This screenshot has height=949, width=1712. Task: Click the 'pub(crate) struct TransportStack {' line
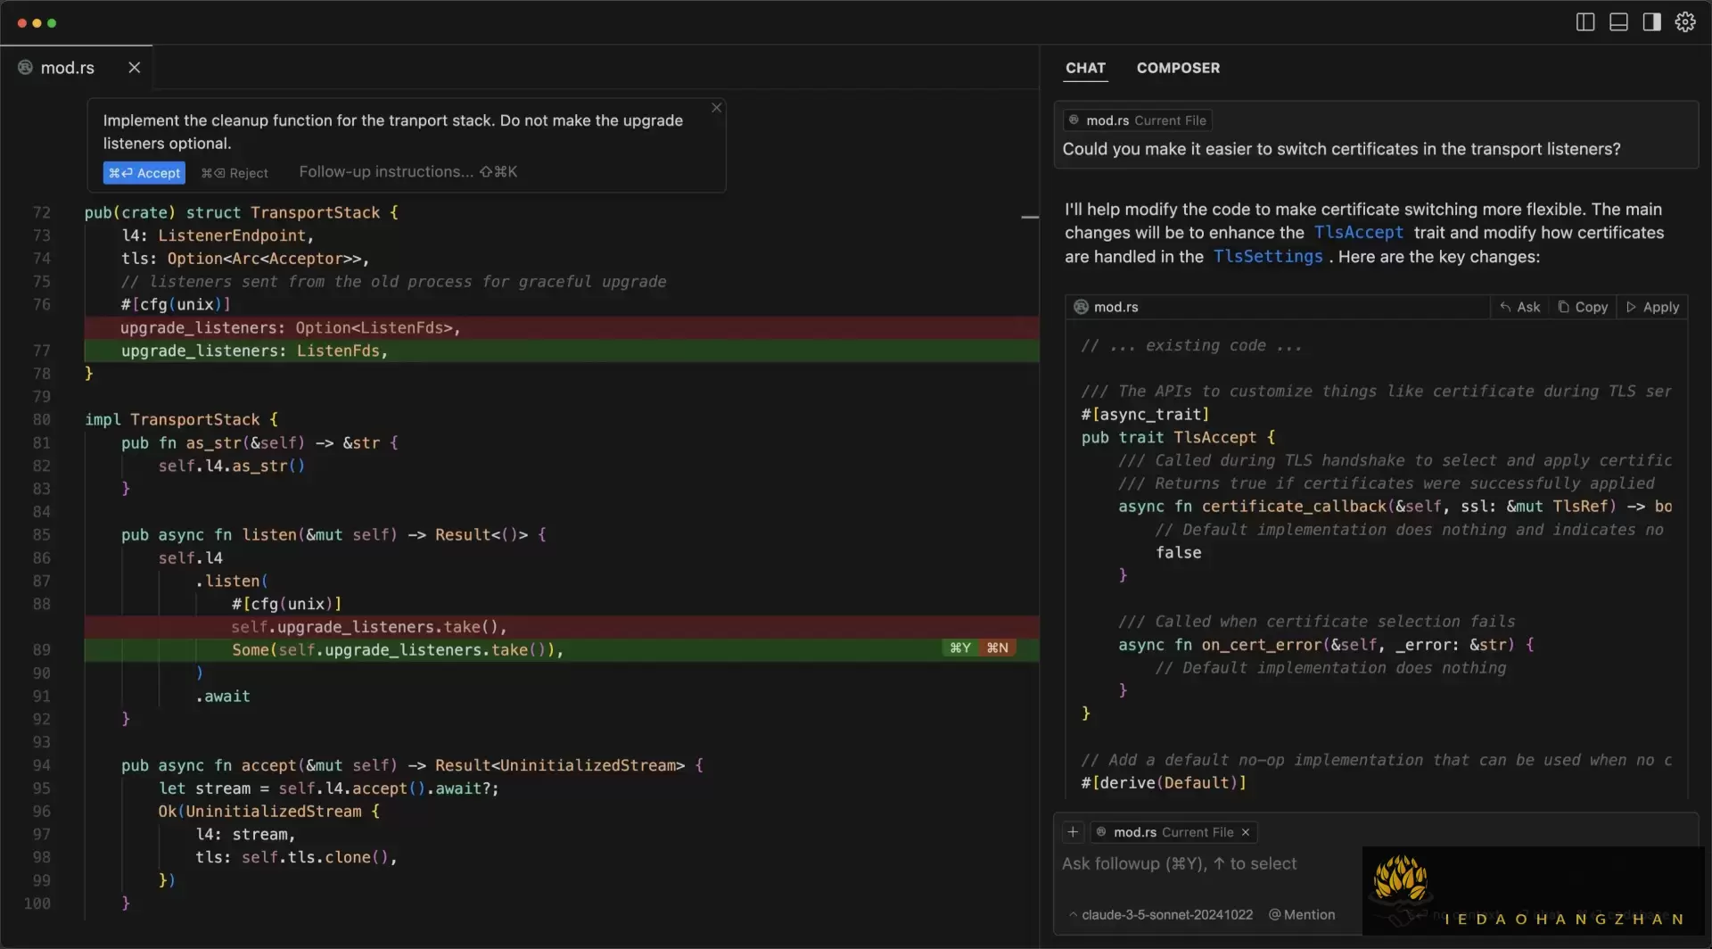[x=241, y=212]
